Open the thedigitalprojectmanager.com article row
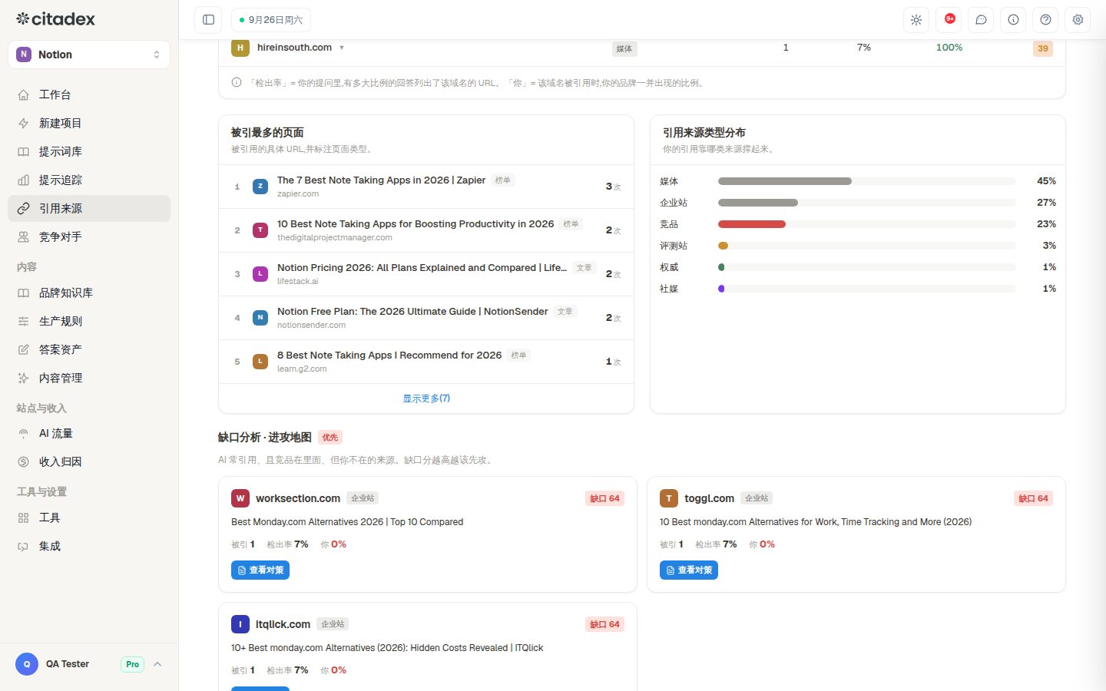1106x691 pixels. pos(426,230)
